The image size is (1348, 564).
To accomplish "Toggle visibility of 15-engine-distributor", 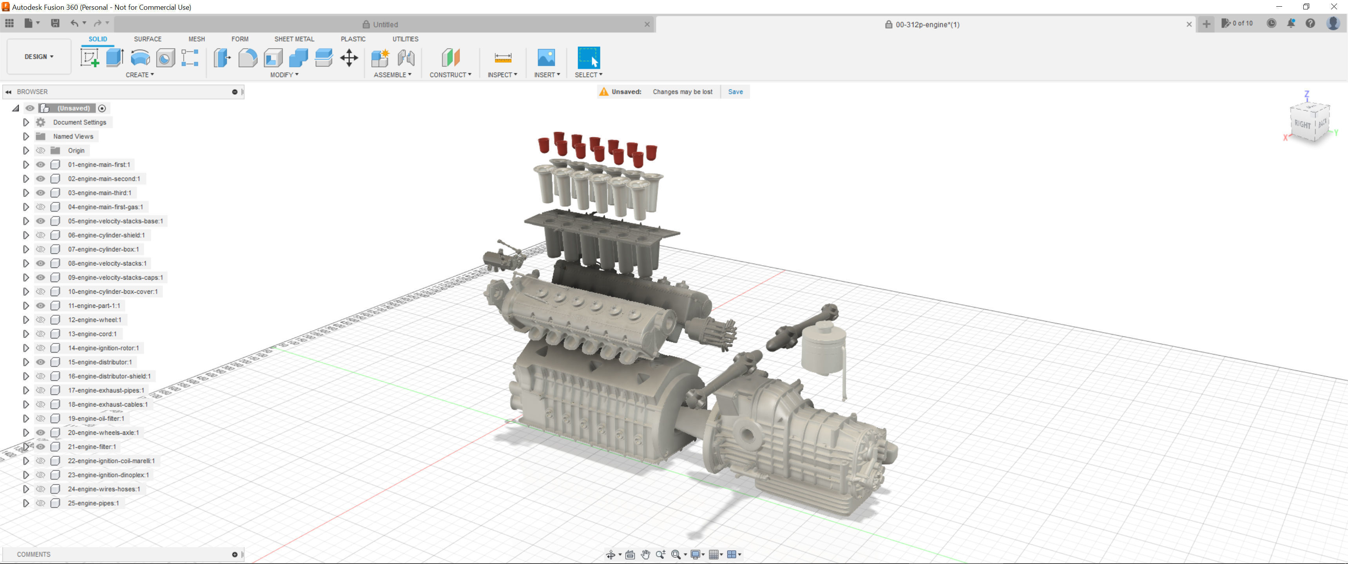I will click(x=40, y=362).
